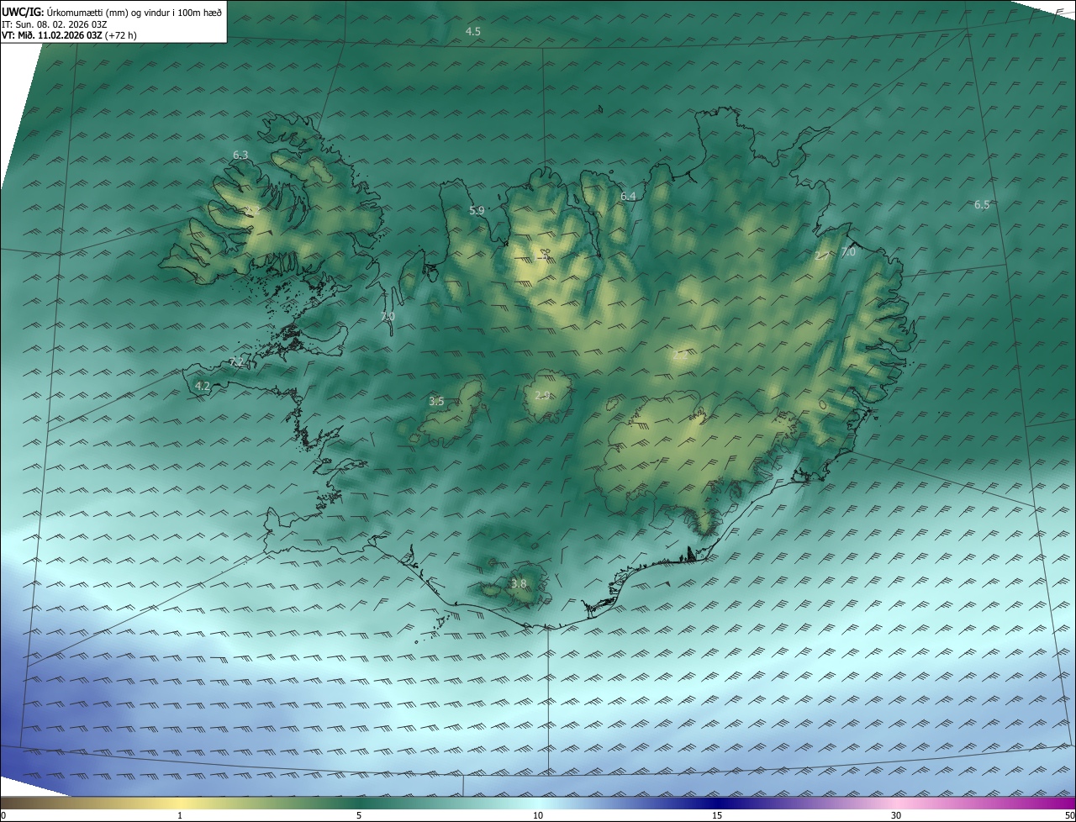This screenshot has width=1076, height=822.
Task: Click the 7.2 value label
Action: click(x=236, y=362)
